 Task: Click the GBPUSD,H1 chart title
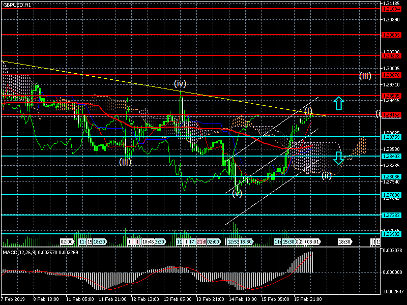[16, 5]
